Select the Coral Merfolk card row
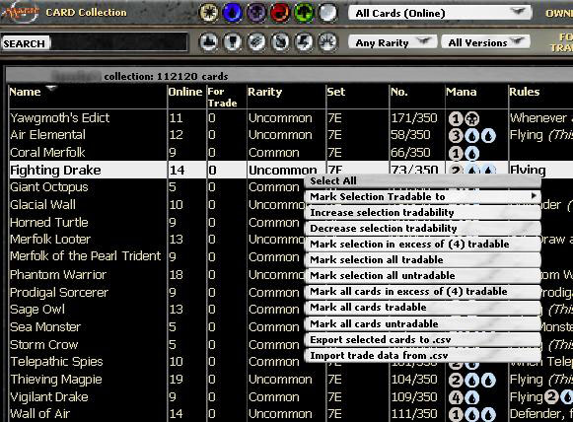The height and width of the screenshot is (422, 573). tap(291, 153)
